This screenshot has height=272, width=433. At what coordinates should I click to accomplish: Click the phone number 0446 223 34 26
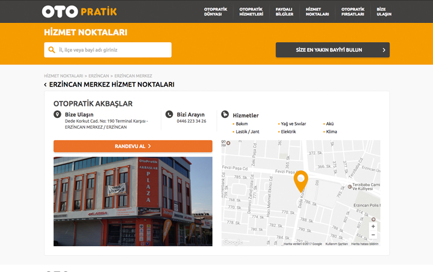click(192, 121)
